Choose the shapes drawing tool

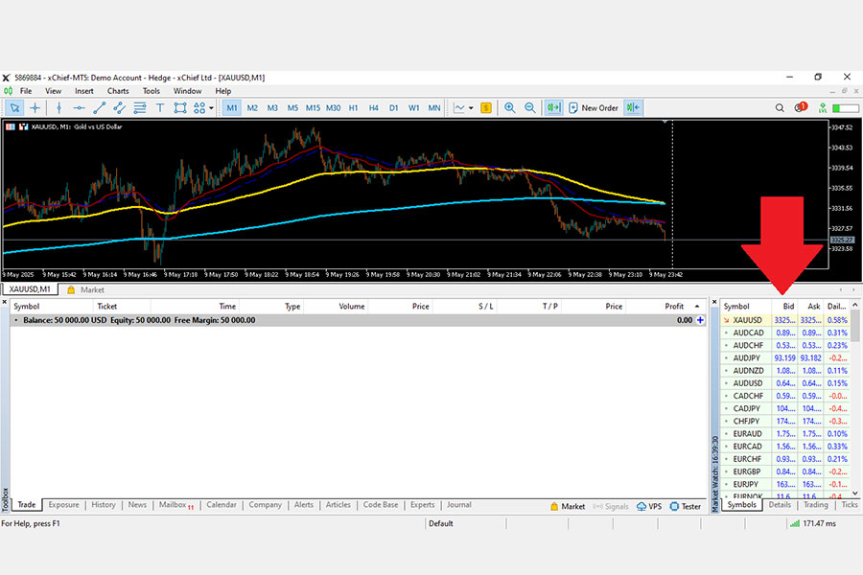coord(180,108)
